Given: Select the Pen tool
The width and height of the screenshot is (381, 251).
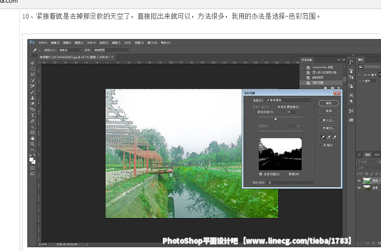Looking at the screenshot, I should (x=32, y=121).
